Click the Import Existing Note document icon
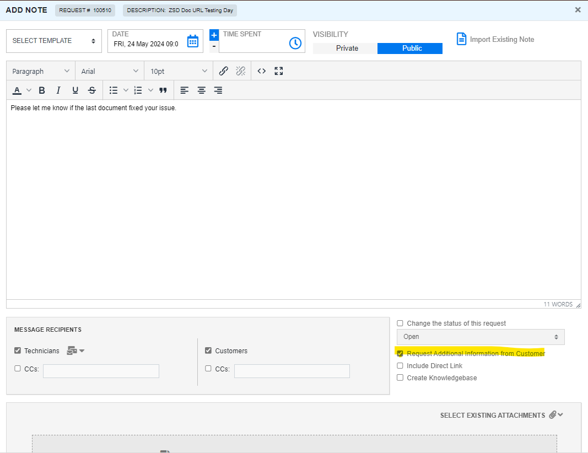This screenshot has height=453, width=588. pos(461,39)
